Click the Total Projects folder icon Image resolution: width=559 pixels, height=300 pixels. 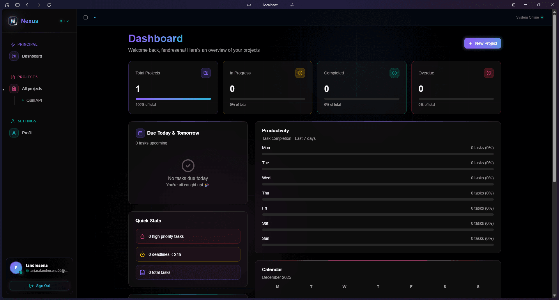206,73
